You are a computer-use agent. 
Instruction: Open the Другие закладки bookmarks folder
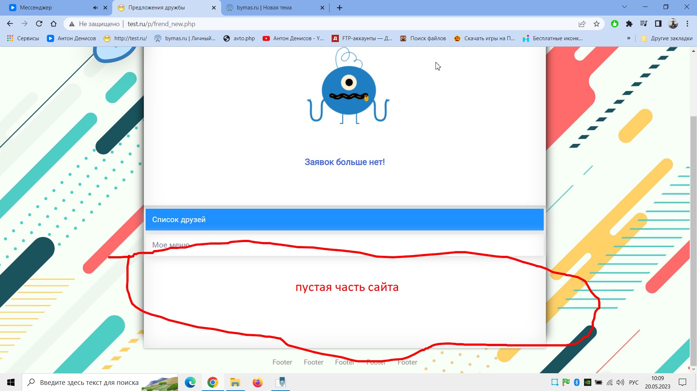(x=667, y=38)
